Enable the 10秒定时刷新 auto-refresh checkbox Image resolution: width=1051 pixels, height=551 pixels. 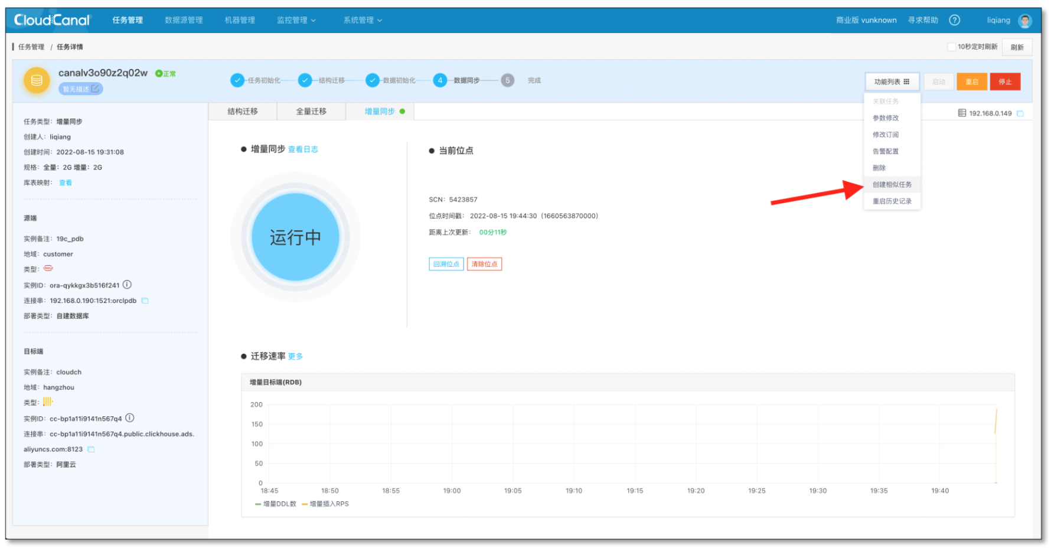tap(951, 46)
